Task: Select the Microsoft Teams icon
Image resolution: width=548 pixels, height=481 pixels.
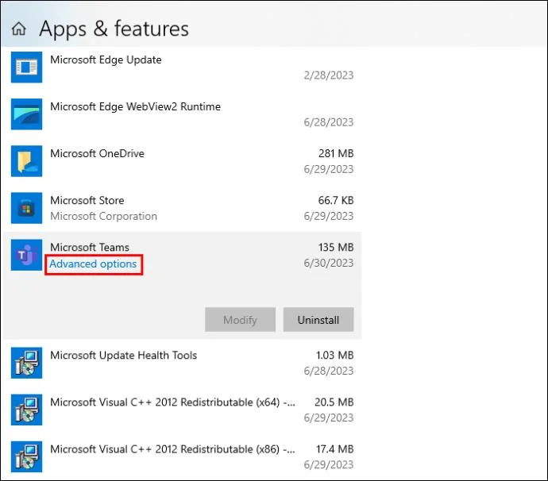Action: (x=26, y=255)
